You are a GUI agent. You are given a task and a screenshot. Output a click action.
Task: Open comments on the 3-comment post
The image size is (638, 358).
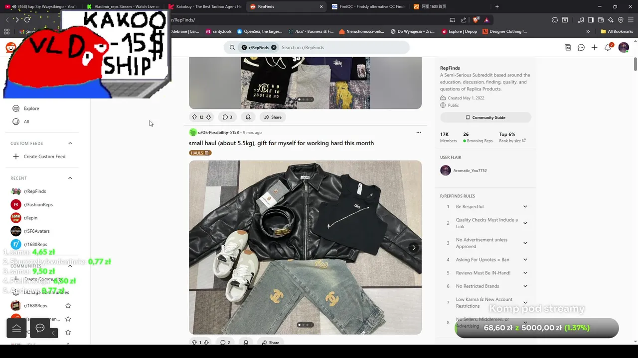(227, 117)
